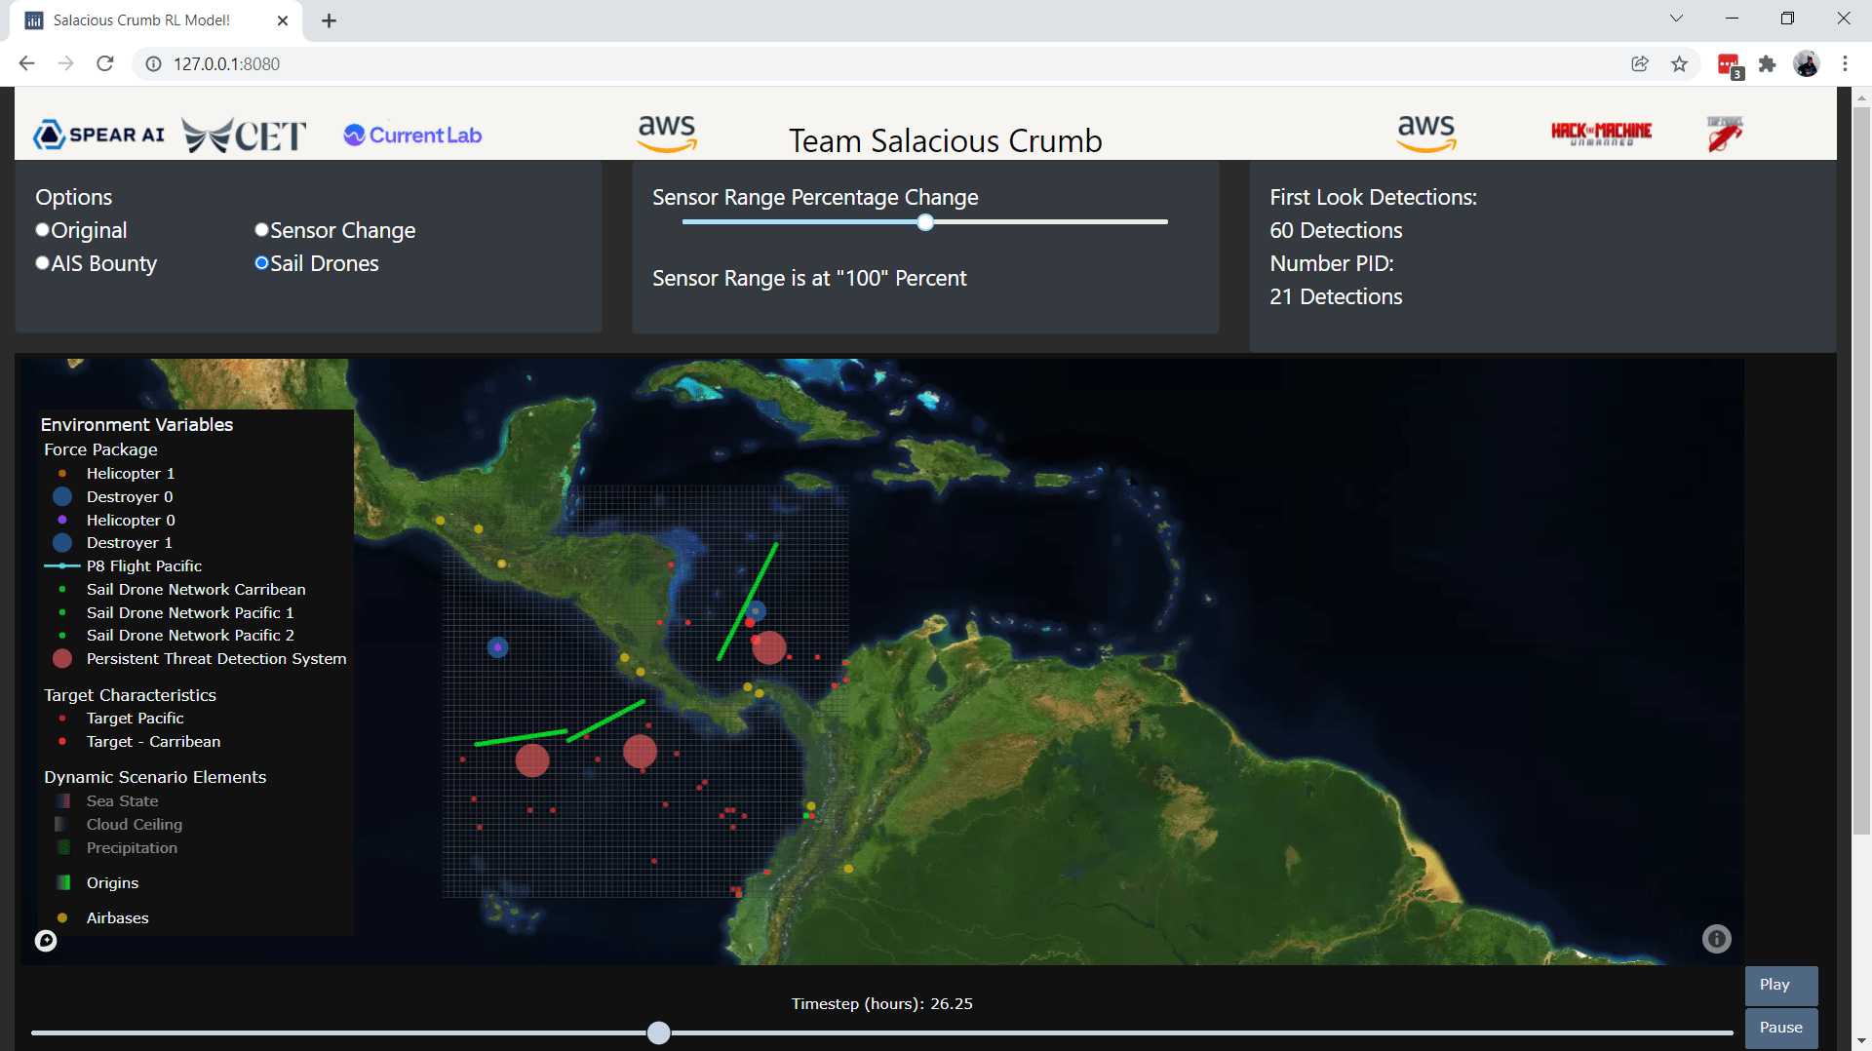Reload the page
The width and height of the screenshot is (1872, 1051).
click(105, 63)
